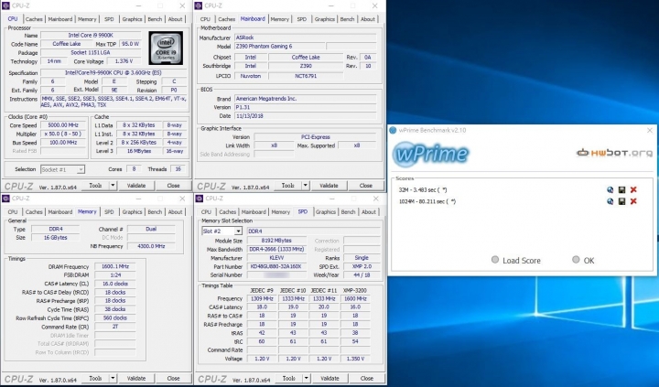Screen dimensions: 659x387
Task: Click wPrime Benchmark title bar icon
Action: click(393, 130)
